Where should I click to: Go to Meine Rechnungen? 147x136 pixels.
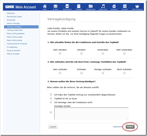(x=15, y=37)
